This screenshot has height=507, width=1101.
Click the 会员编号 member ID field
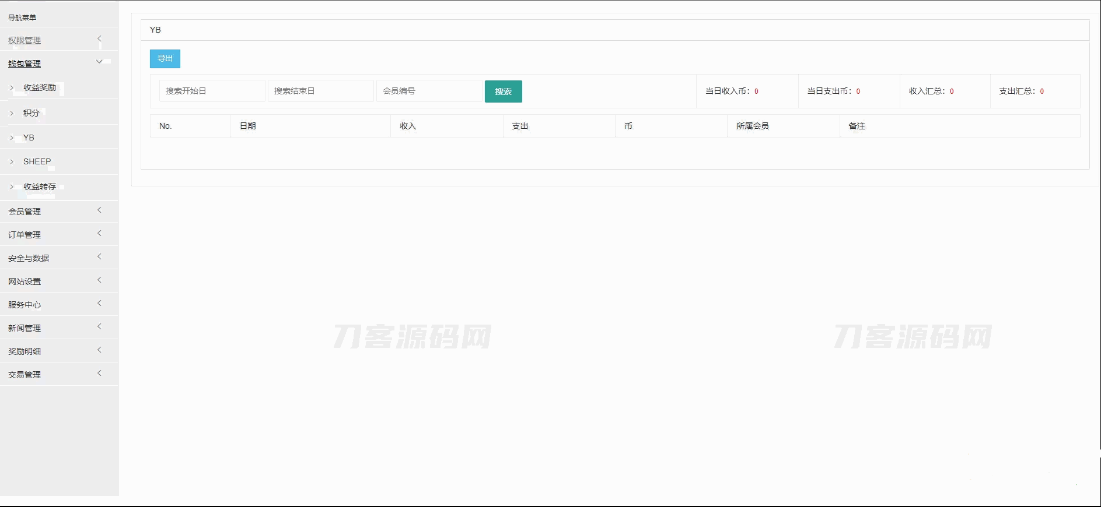point(429,91)
